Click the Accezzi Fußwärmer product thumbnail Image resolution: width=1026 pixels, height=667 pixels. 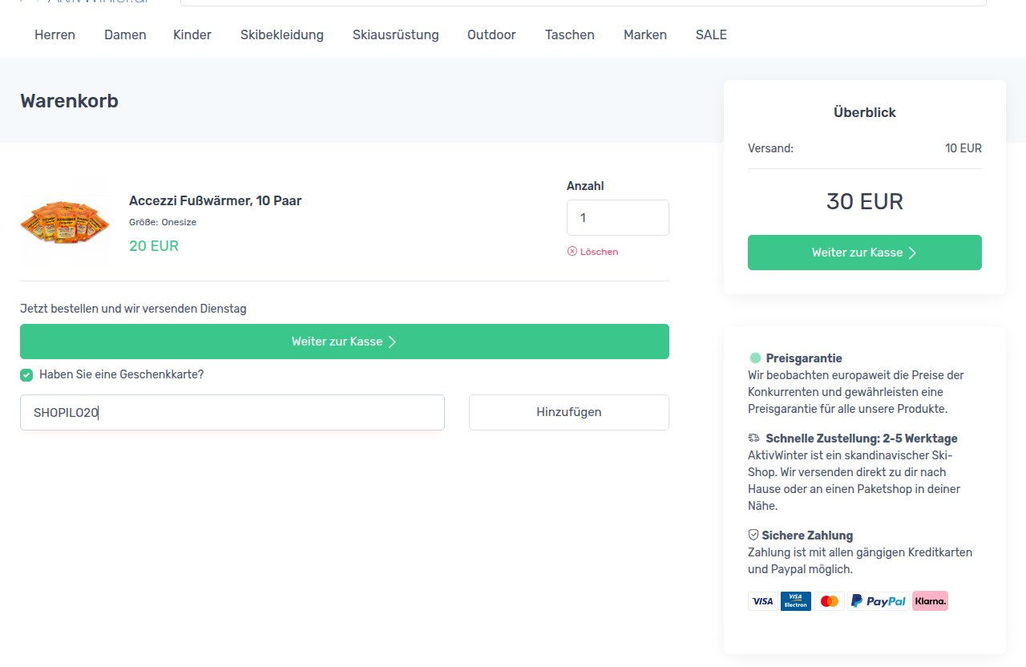[65, 223]
